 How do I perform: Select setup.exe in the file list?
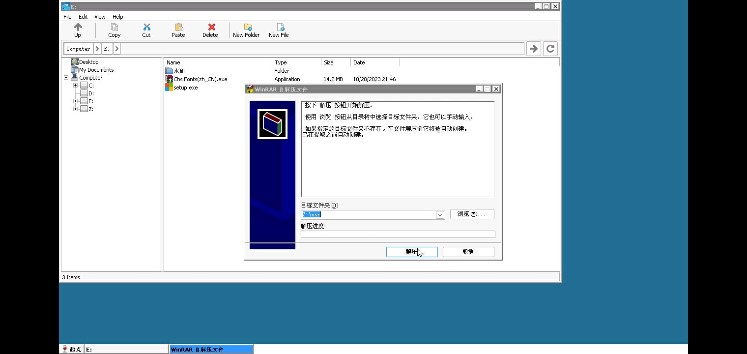(x=185, y=88)
